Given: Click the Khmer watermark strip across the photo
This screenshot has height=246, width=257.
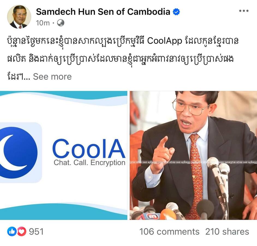Looking at the screenshot, I should [x=193, y=162].
